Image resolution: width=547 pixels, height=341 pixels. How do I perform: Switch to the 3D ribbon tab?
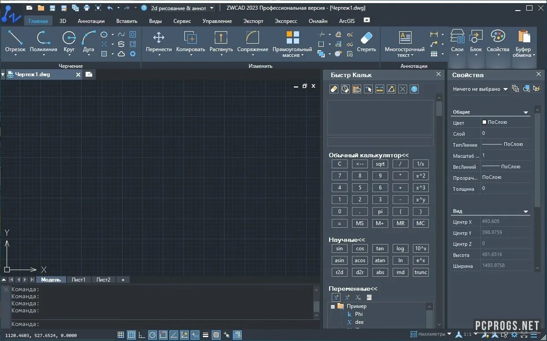63,21
